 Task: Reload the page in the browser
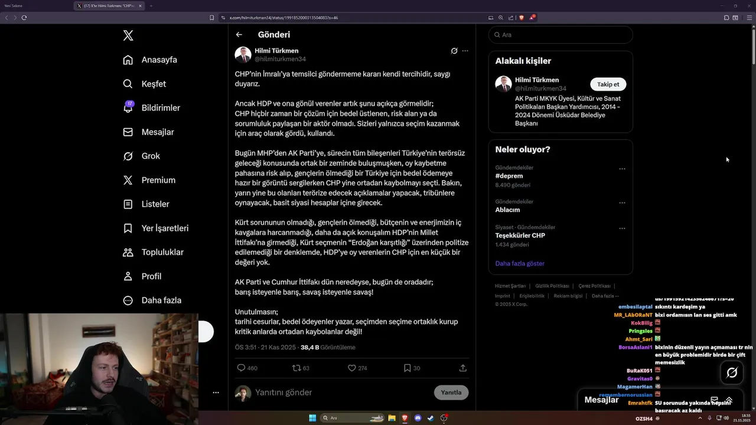click(24, 18)
